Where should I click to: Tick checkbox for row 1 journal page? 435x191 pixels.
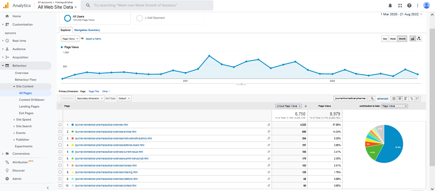pyautogui.click(x=60, y=125)
